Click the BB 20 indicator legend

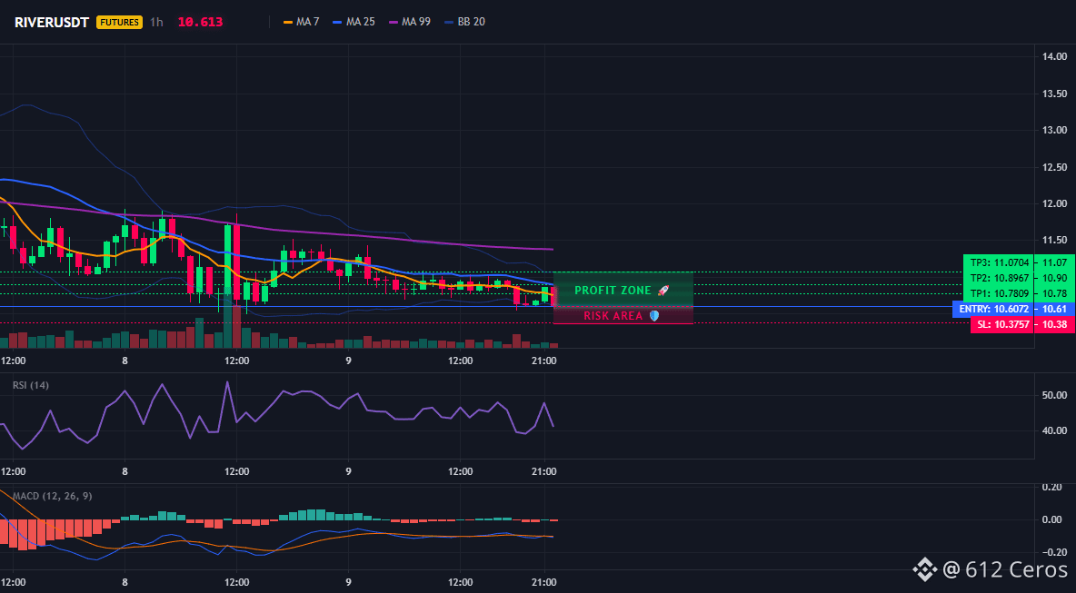click(x=464, y=22)
